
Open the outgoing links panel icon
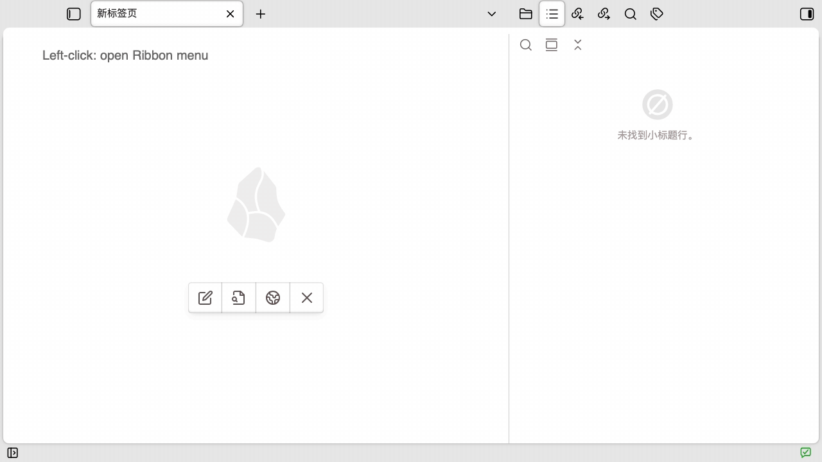pos(604,13)
